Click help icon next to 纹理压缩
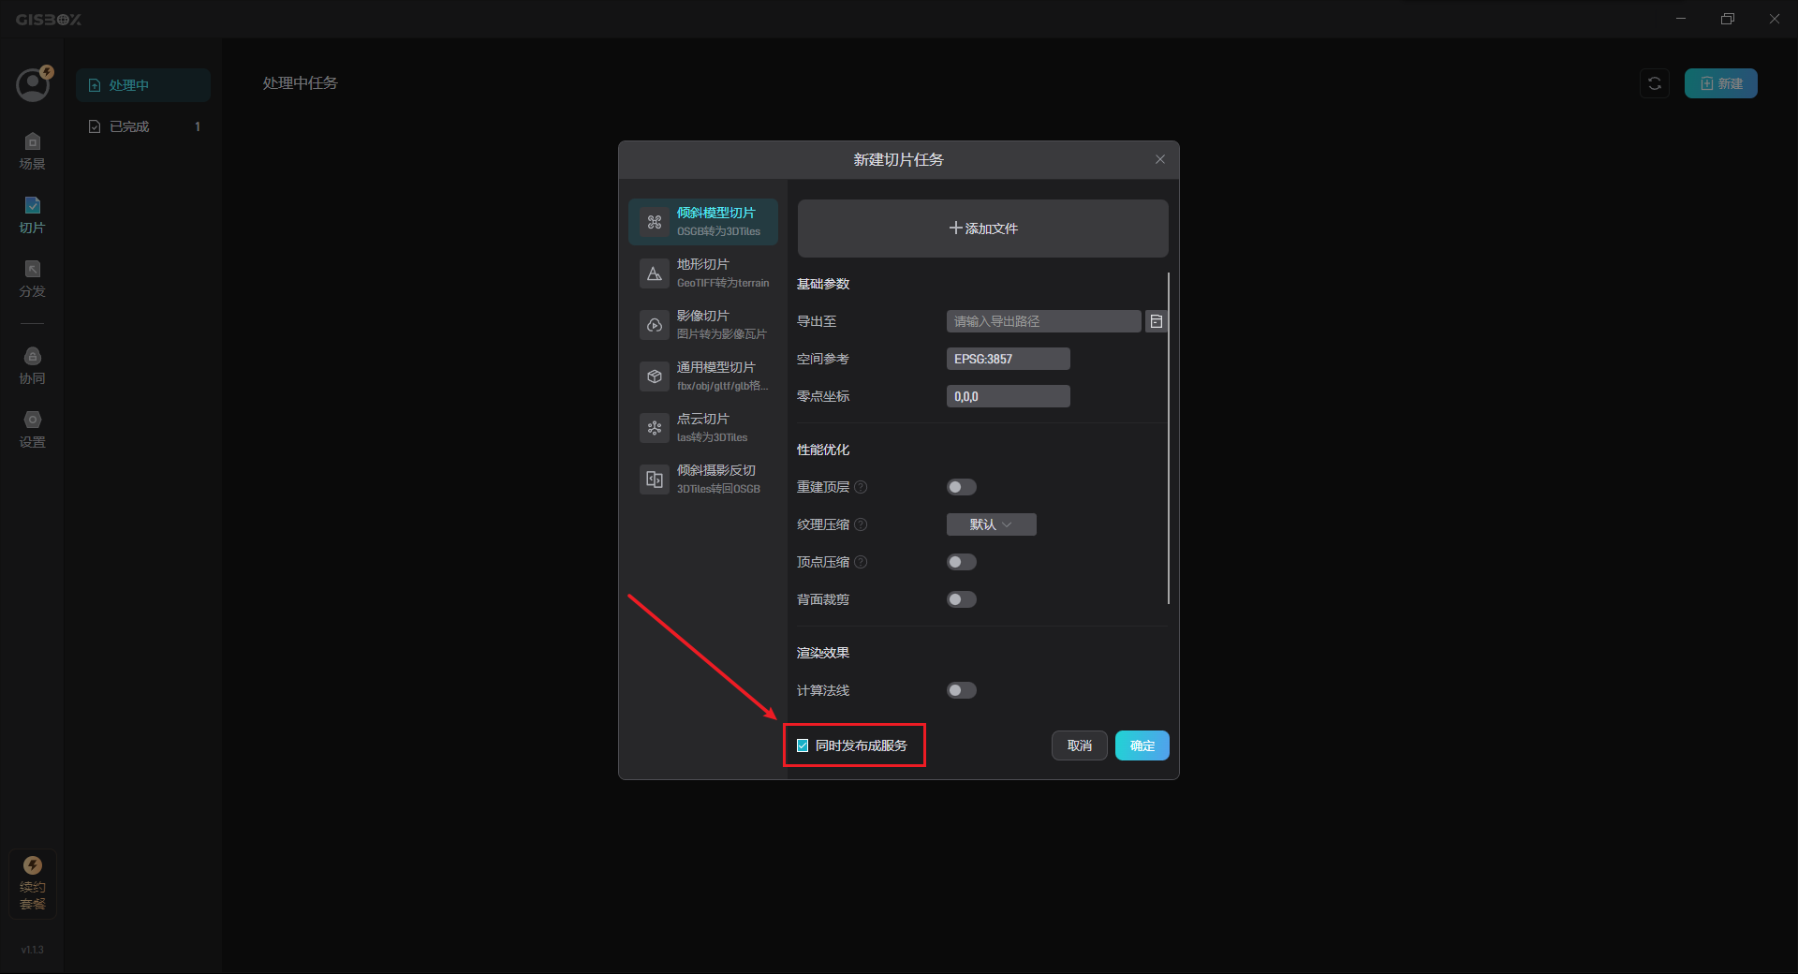This screenshot has height=974, width=1798. (861, 524)
